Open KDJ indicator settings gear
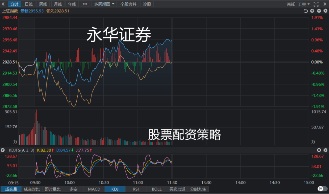The height and width of the screenshot is (194, 329). 325,150
